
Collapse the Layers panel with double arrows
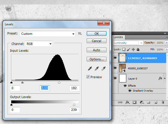point(165,33)
